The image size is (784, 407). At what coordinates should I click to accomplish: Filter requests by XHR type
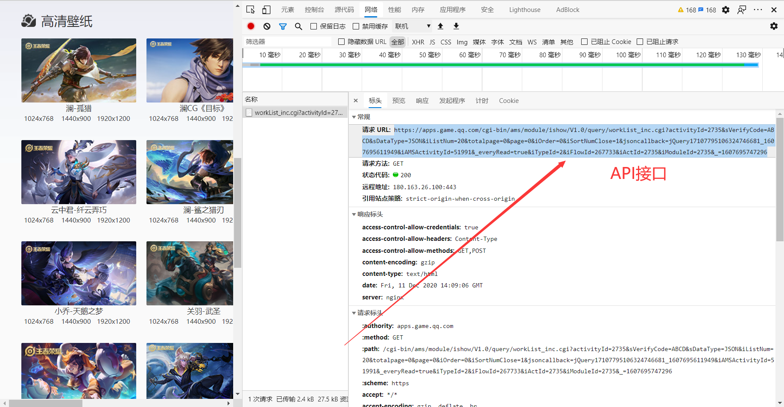(x=418, y=42)
